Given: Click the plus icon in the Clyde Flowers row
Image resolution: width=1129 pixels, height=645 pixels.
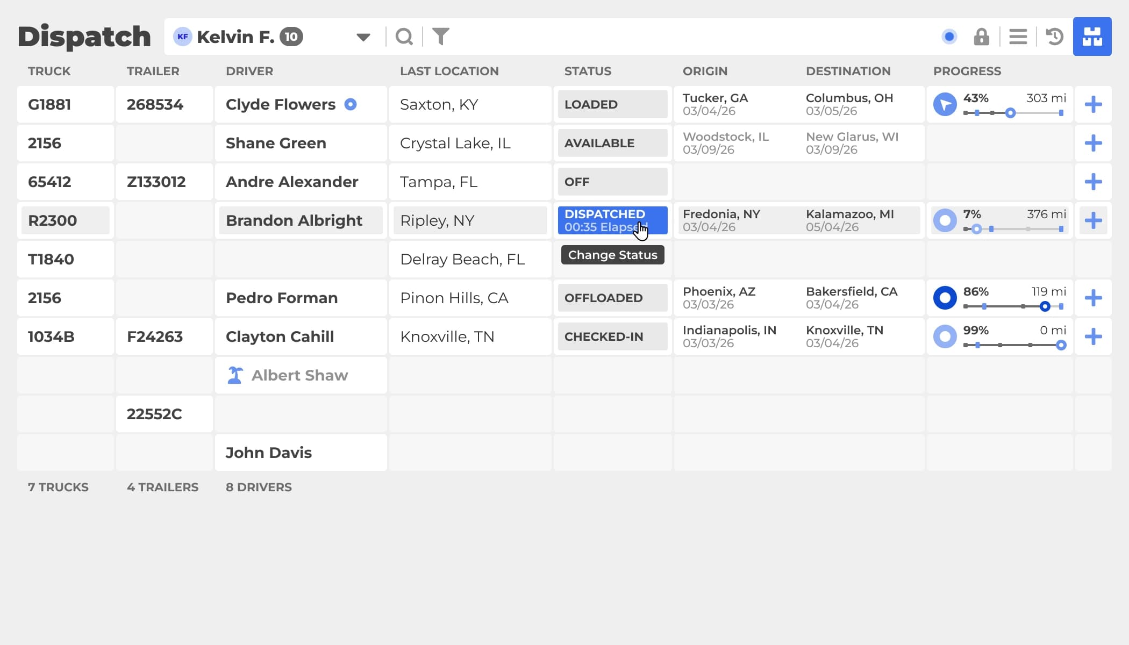Looking at the screenshot, I should [1094, 104].
